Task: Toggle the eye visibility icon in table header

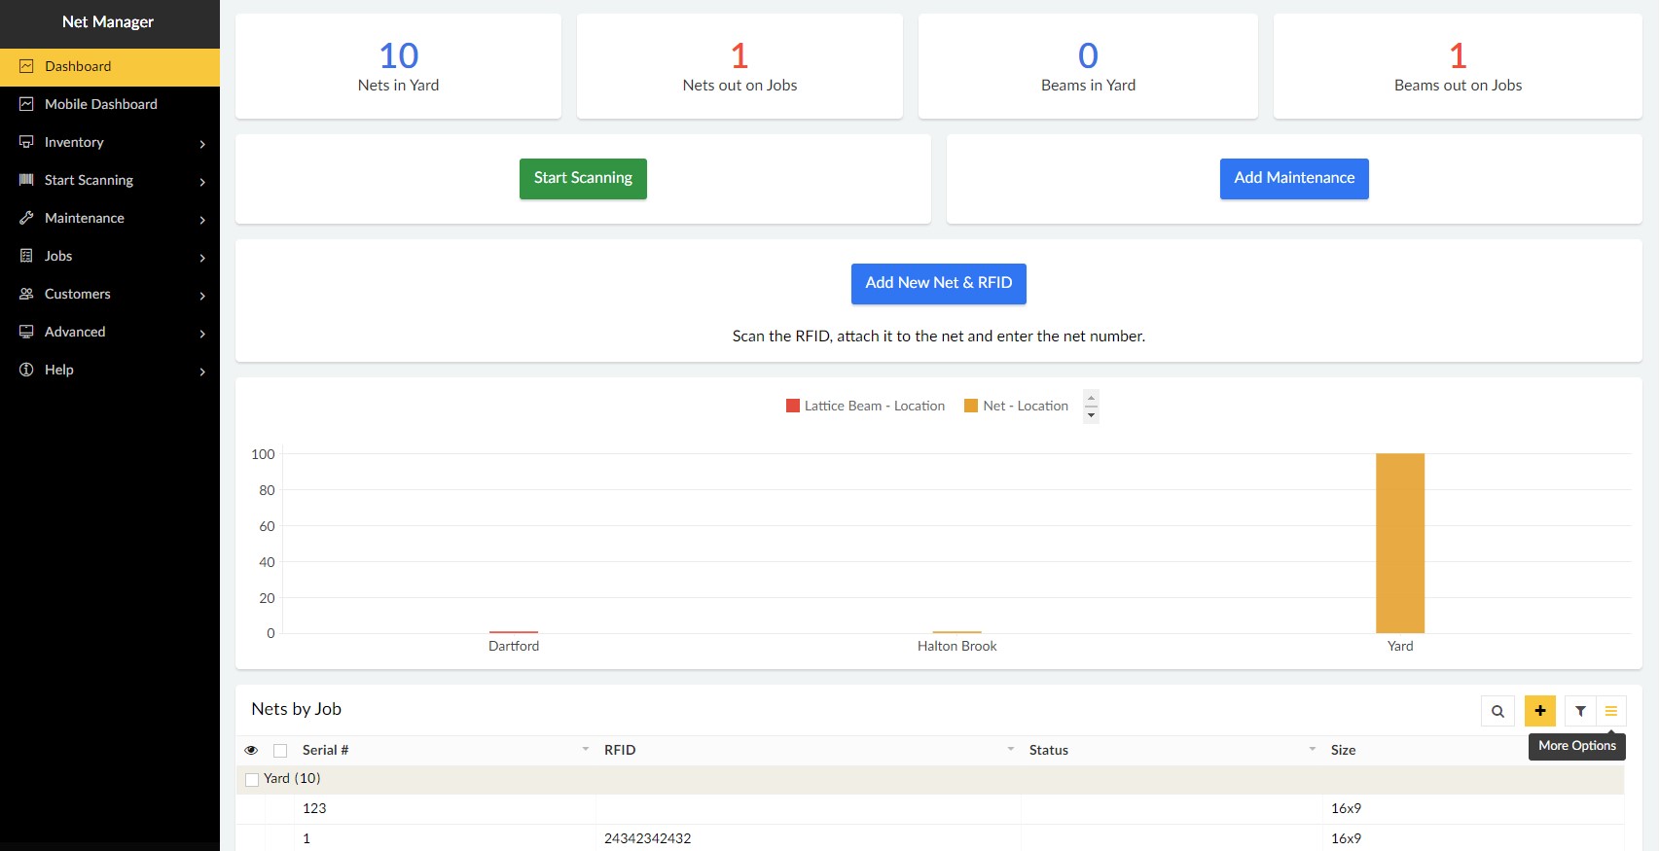Action: (251, 750)
